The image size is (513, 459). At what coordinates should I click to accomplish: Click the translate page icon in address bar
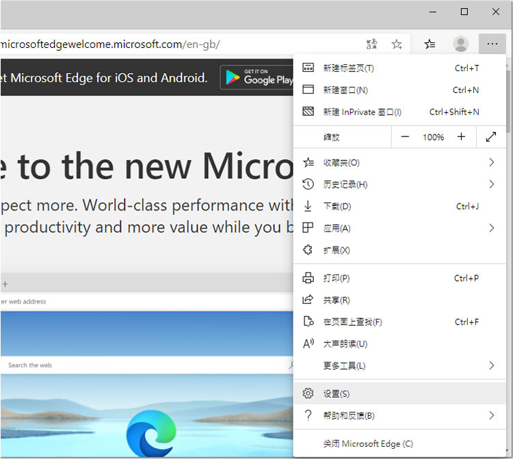[x=371, y=44]
